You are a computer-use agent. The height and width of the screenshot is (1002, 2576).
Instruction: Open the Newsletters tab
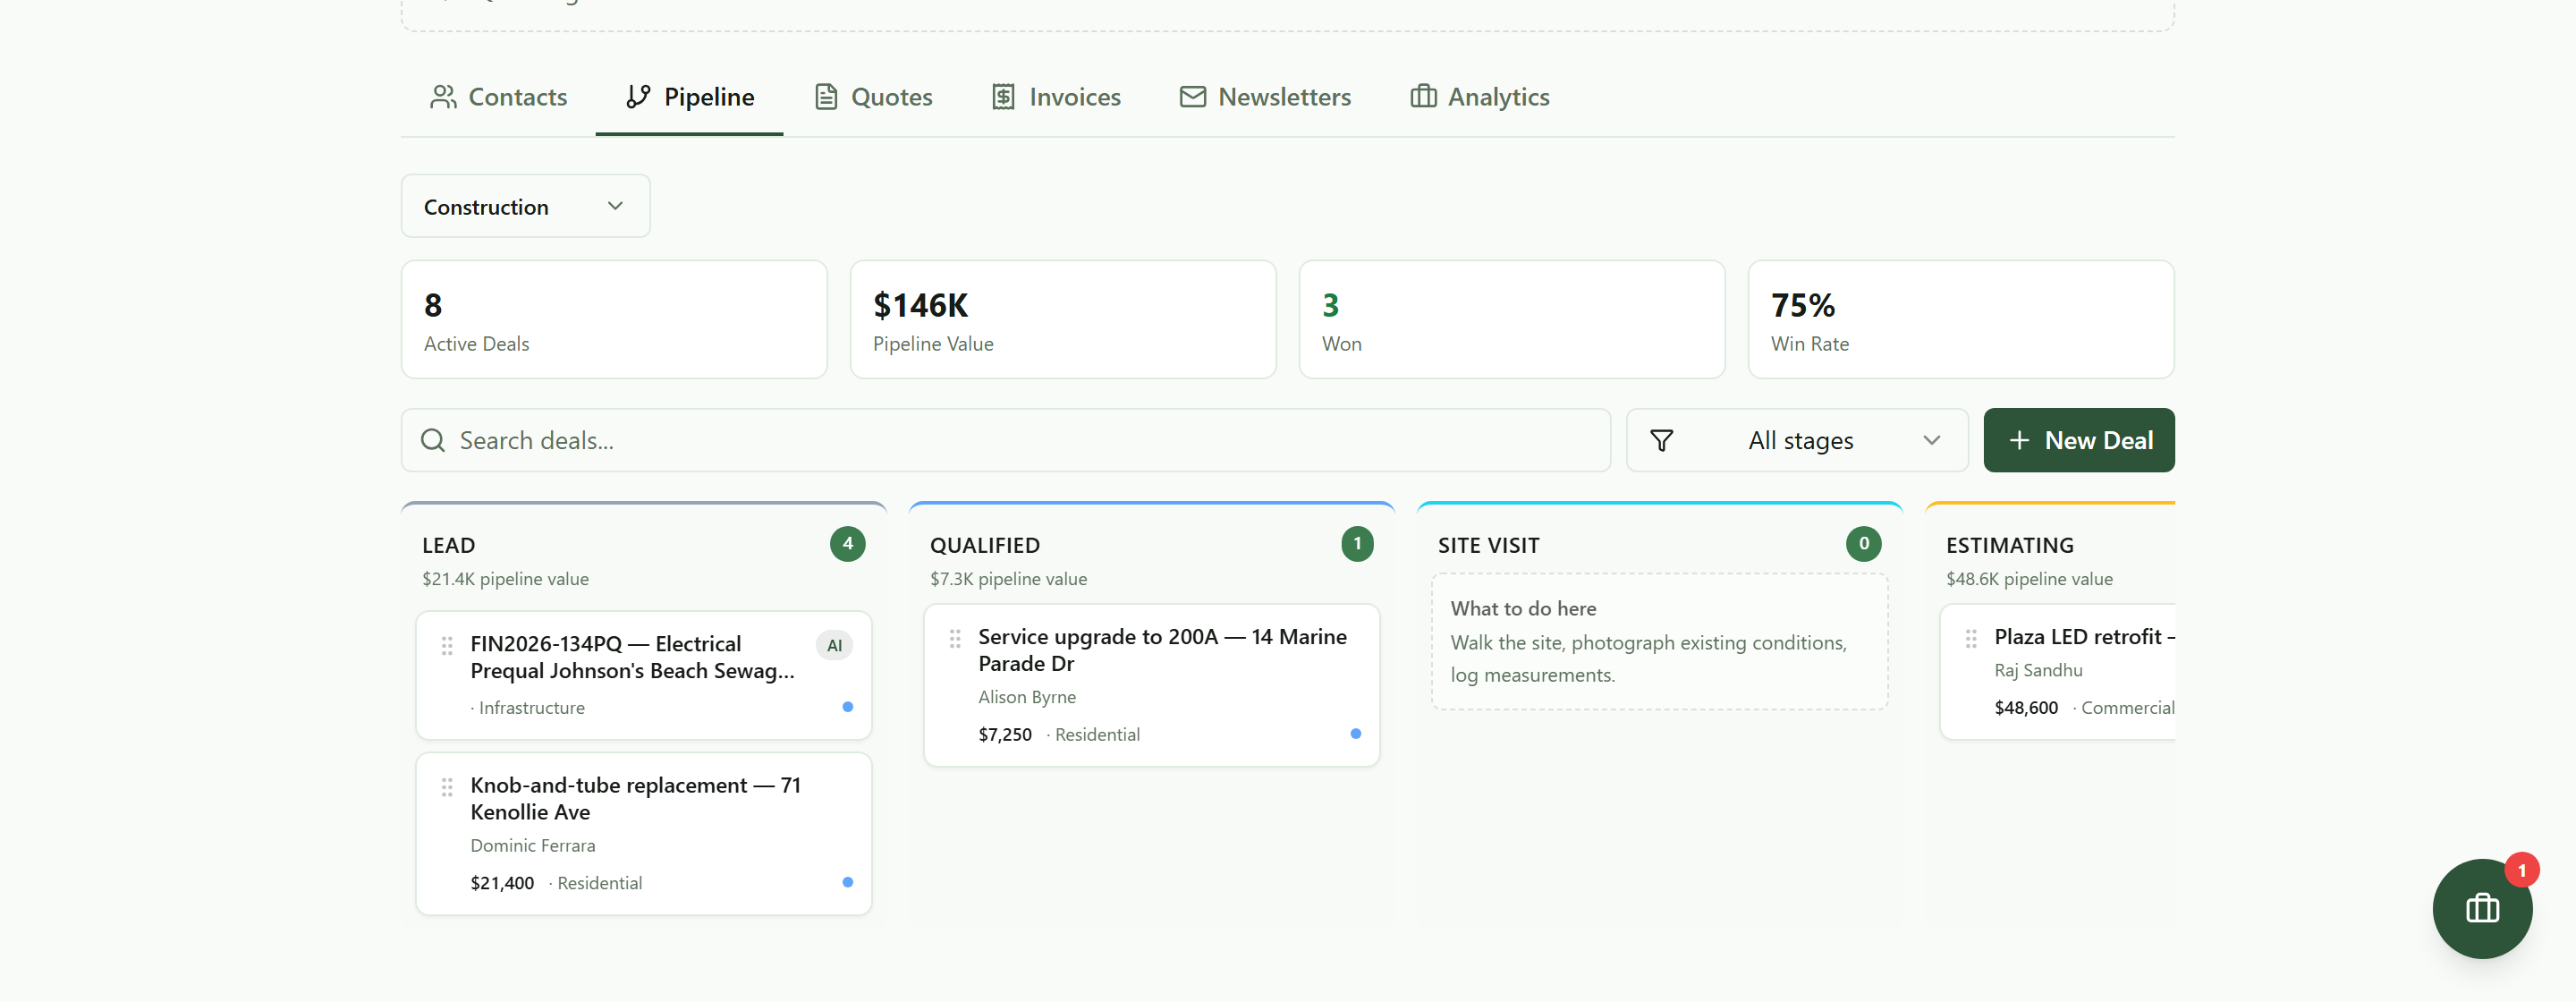[1265, 97]
